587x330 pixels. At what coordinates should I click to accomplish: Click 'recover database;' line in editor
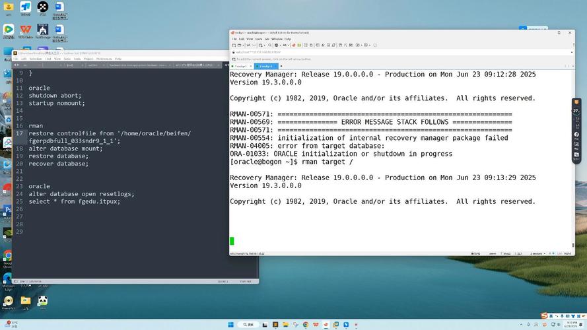click(x=58, y=164)
